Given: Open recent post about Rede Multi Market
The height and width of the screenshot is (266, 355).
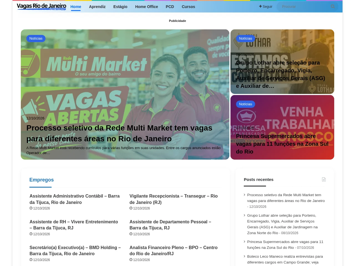Looking at the screenshot, I should [286, 198].
